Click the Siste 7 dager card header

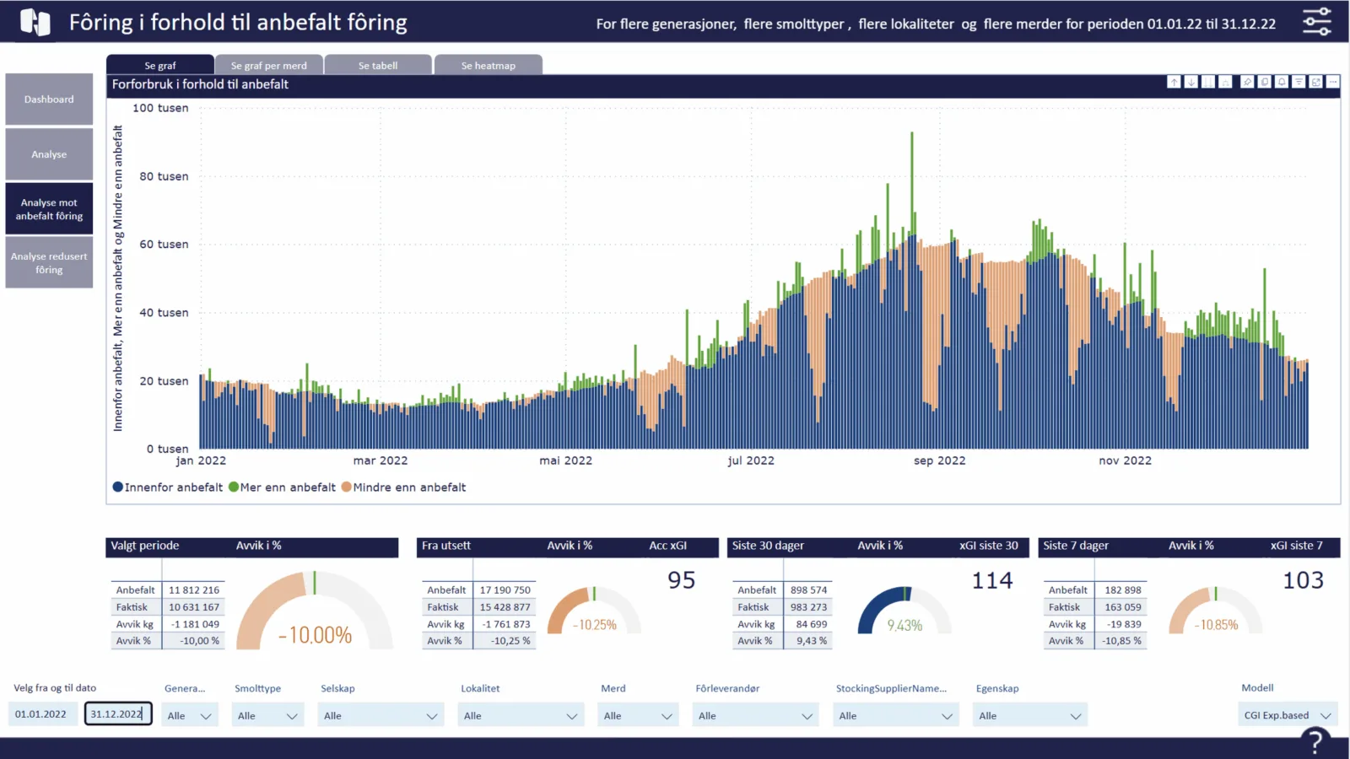(x=1190, y=546)
